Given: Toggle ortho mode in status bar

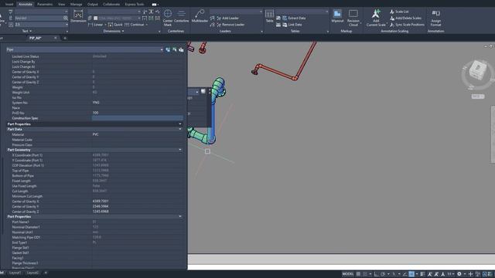Looking at the screenshot, I should pos(377,274).
